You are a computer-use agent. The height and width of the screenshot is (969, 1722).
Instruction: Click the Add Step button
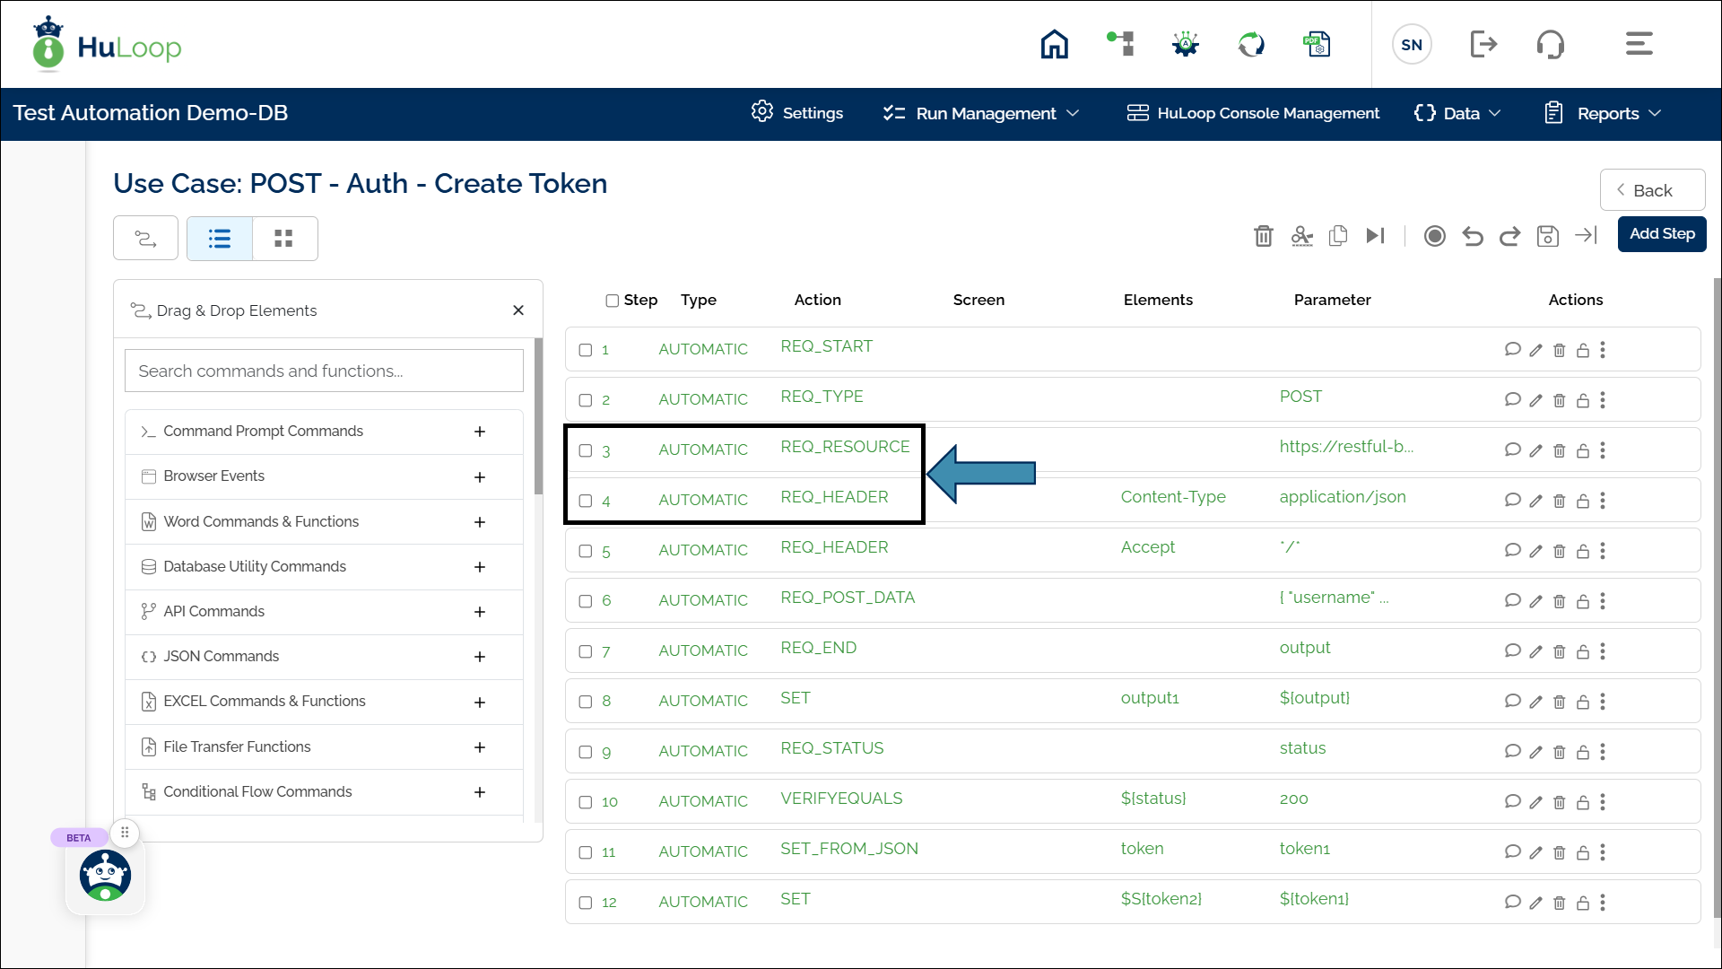tap(1661, 234)
